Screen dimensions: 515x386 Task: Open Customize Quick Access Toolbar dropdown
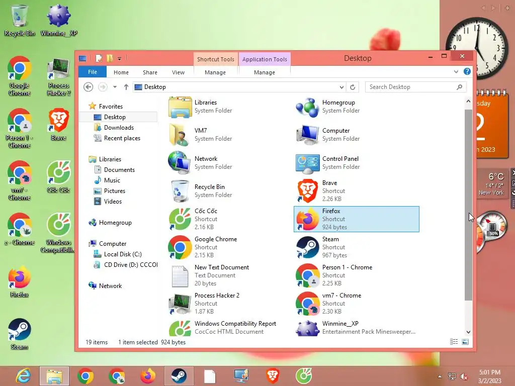click(x=120, y=59)
